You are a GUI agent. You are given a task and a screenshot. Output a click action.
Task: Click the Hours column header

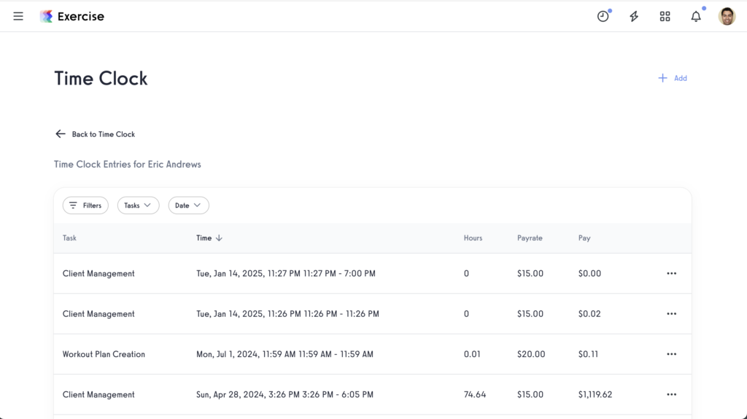pos(473,238)
